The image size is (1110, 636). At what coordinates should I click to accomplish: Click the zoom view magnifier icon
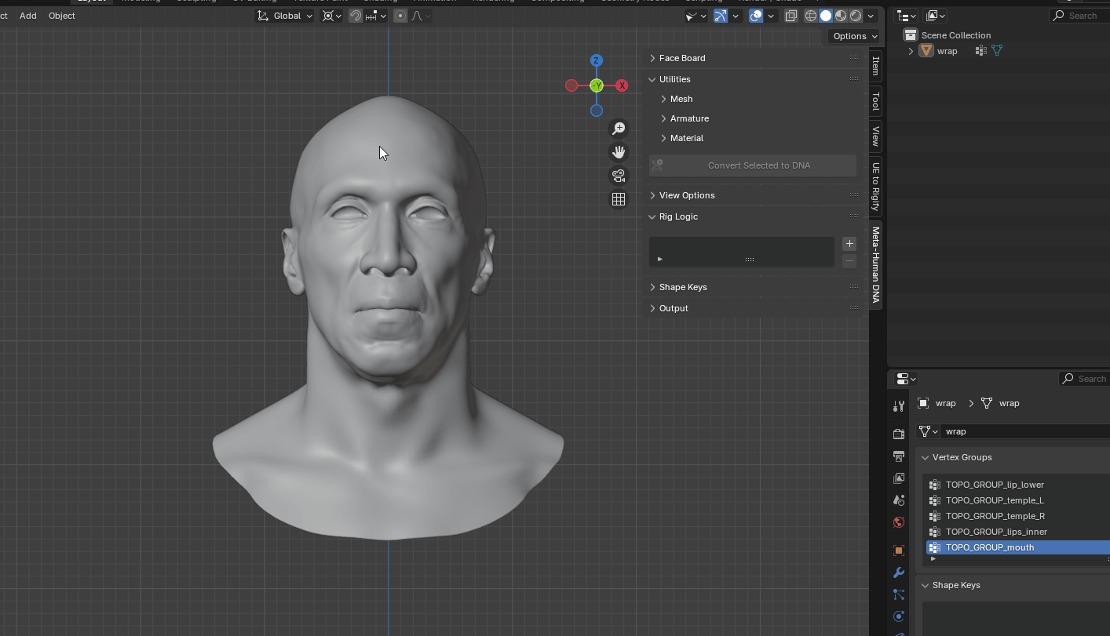click(x=619, y=129)
